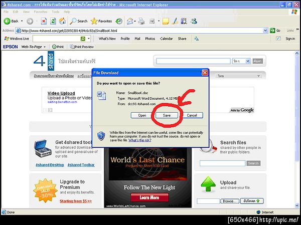Open Mail envelope toolbar icon
301x225 pixels.
click(130, 21)
